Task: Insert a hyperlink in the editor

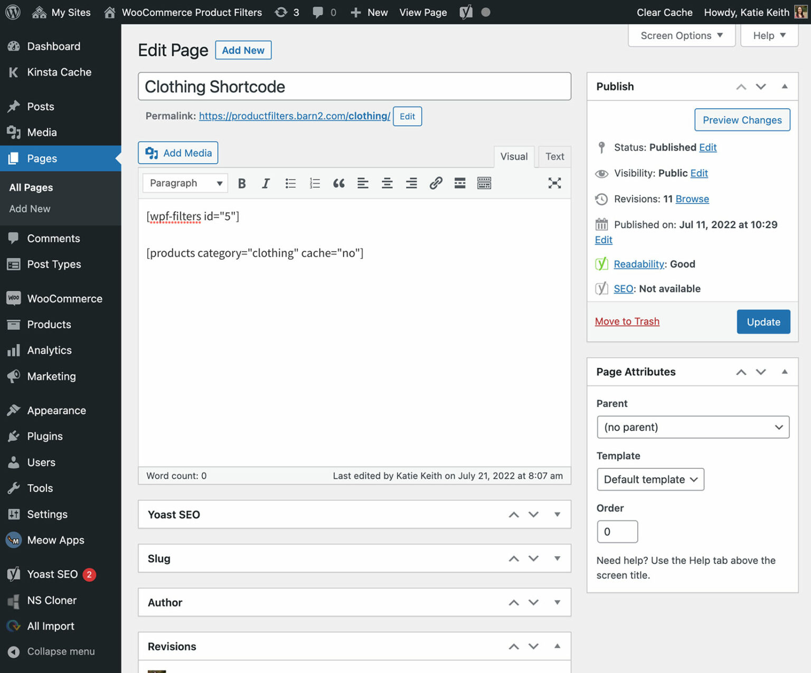Action: [436, 183]
